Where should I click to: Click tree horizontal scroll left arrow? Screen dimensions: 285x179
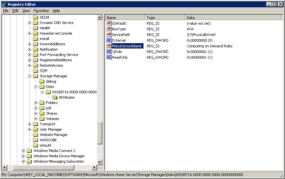pyautogui.click(x=5, y=167)
